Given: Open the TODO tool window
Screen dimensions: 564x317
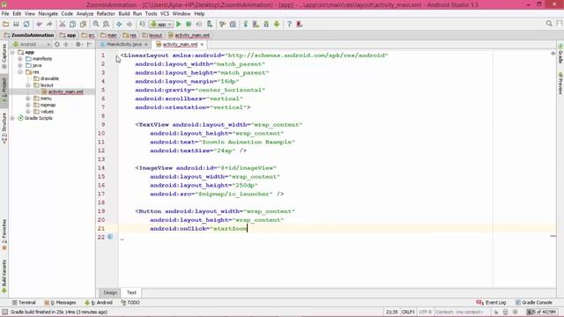Looking at the screenshot, I should point(130,303).
